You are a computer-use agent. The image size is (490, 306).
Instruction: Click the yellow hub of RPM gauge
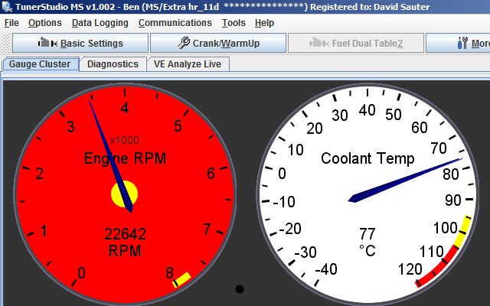[x=124, y=194]
